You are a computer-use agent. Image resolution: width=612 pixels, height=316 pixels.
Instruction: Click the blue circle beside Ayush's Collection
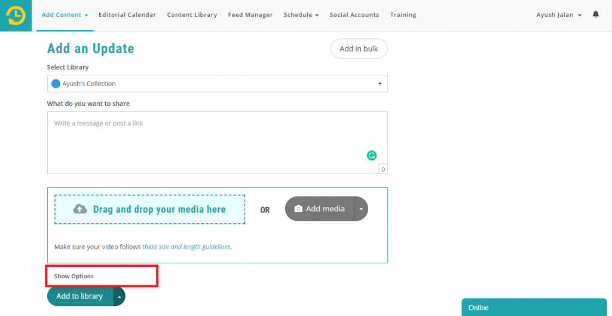[x=56, y=84]
